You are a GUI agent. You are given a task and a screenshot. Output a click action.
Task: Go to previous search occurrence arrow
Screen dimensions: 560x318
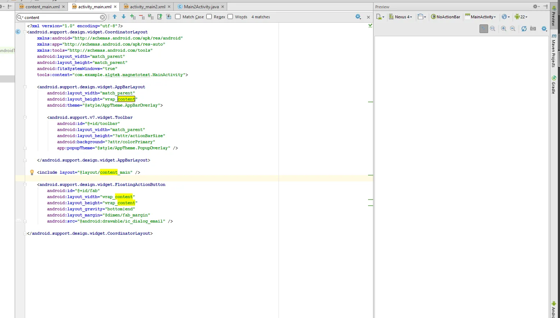(x=115, y=17)
